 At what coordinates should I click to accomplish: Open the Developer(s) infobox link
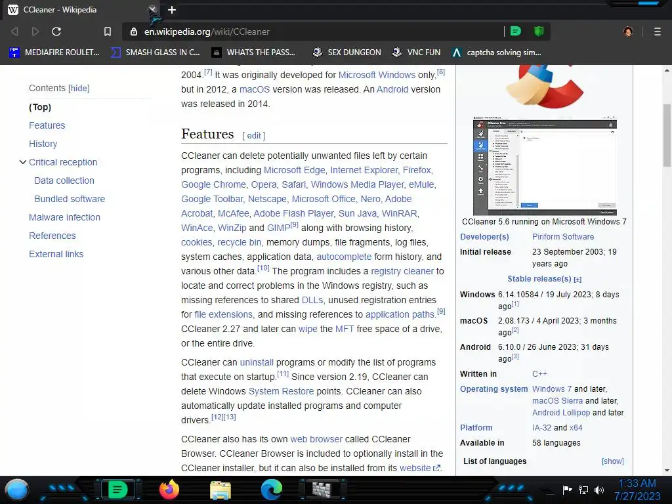tap(484, 237)
